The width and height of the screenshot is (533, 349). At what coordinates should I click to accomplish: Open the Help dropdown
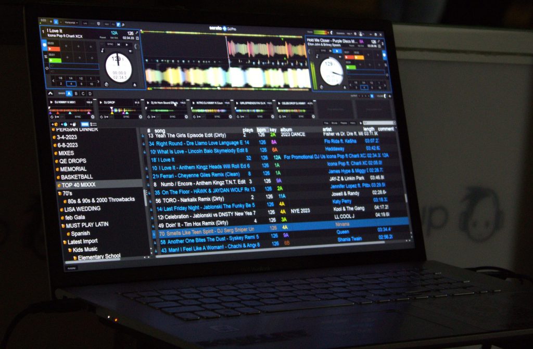click(x=349, y=34)
